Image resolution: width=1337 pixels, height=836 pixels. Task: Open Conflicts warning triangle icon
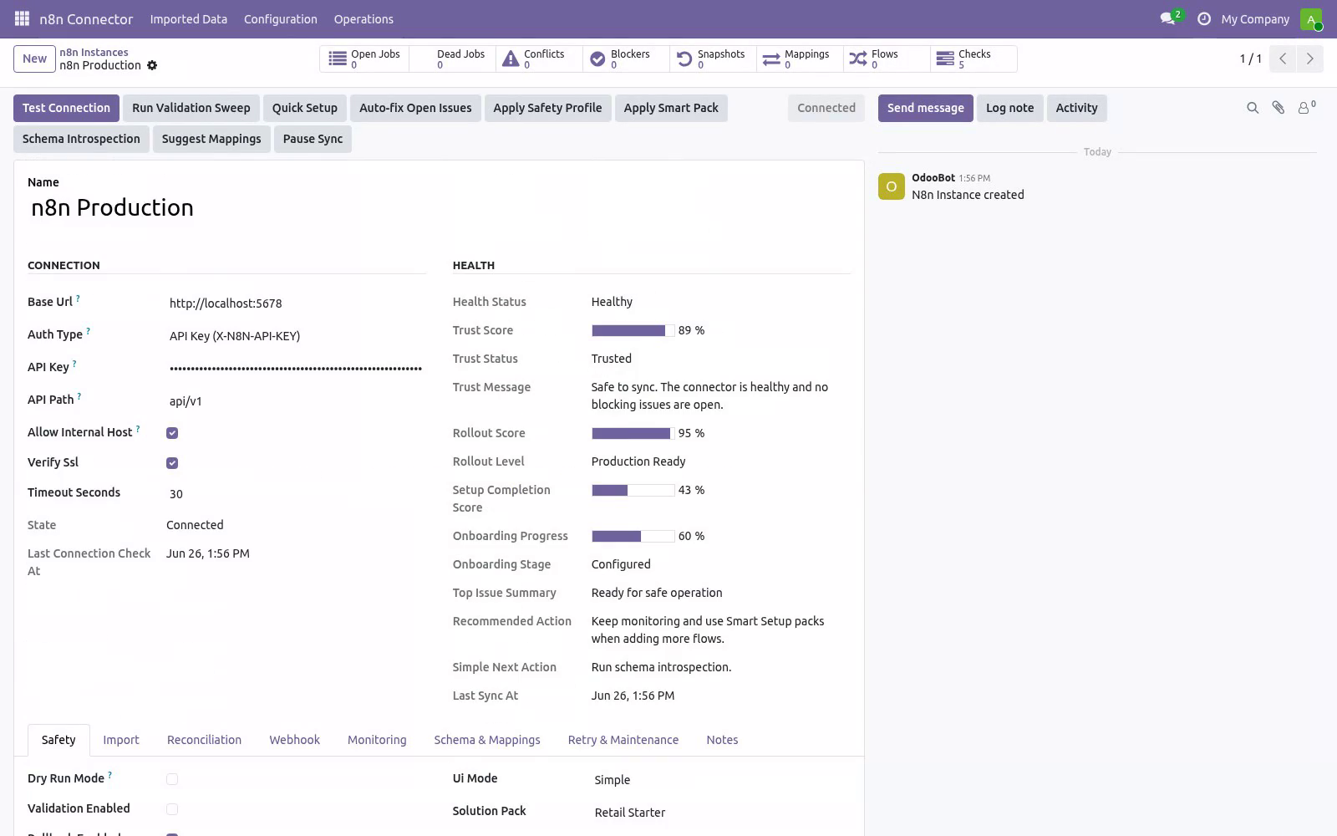tap(511, 59)
